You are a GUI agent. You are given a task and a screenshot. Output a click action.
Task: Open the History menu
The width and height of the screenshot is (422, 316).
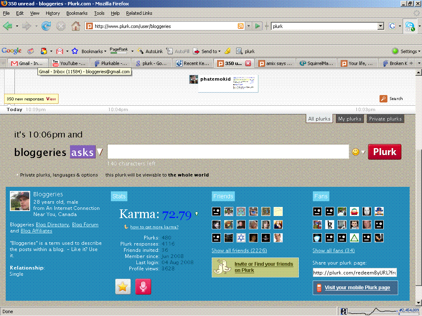(x=53, y=13)
